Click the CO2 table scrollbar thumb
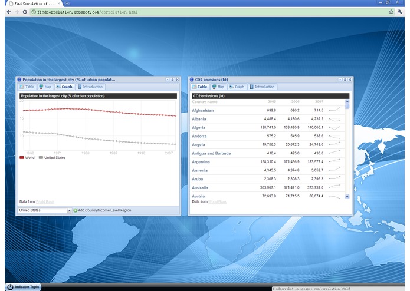 pos(347,106)
